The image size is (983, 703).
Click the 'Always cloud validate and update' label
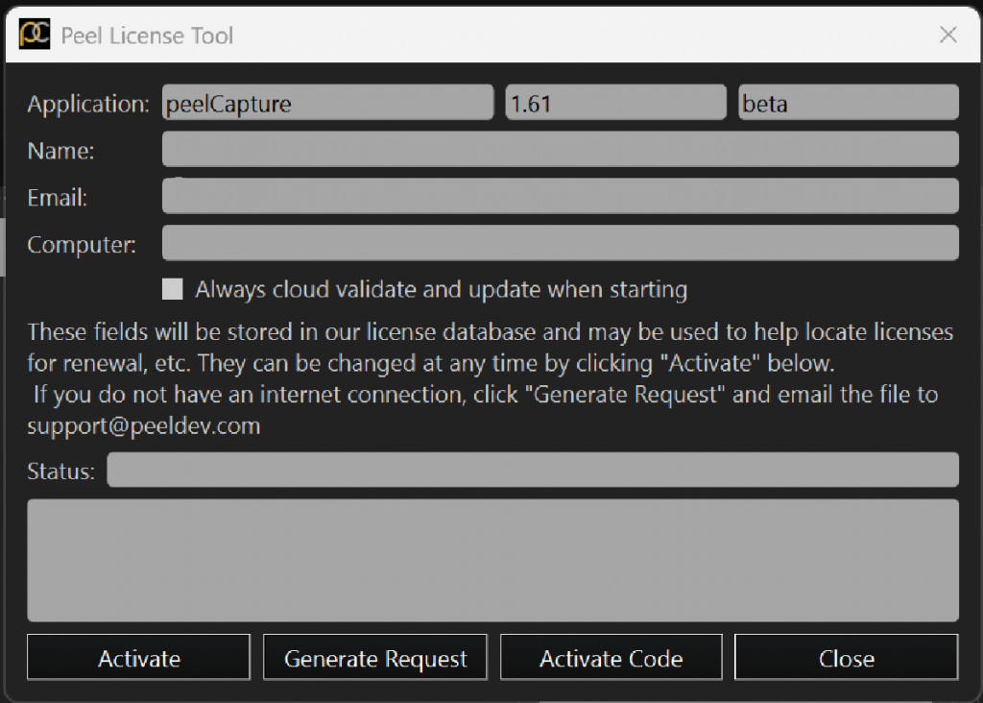(442, 290)
